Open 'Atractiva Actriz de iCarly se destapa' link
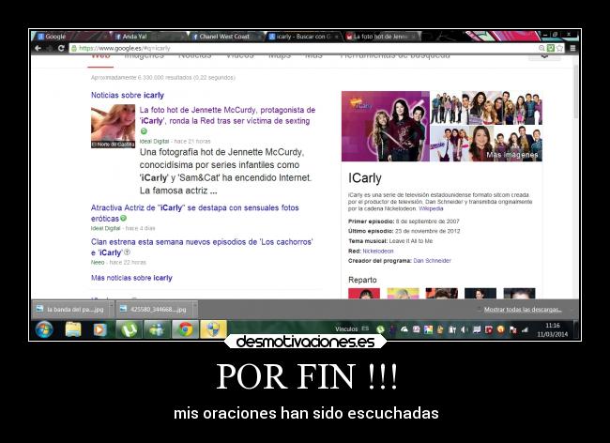The image size is (610, 443). click(195, 213)
